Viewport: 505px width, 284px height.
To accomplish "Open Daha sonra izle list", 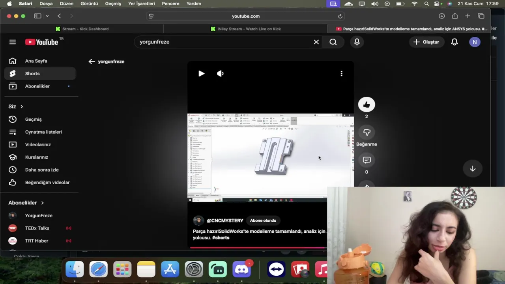I will [x=40, y=170].
